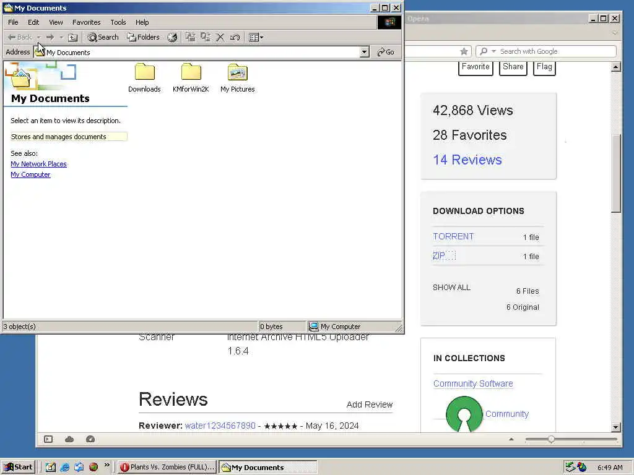Image resolution: width=634 pixels, height=475 pixels.
Task: Toggle the Folders pane
Action: coord(143,37)
